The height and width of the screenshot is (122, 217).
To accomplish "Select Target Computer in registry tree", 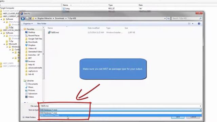I will 7,8.
